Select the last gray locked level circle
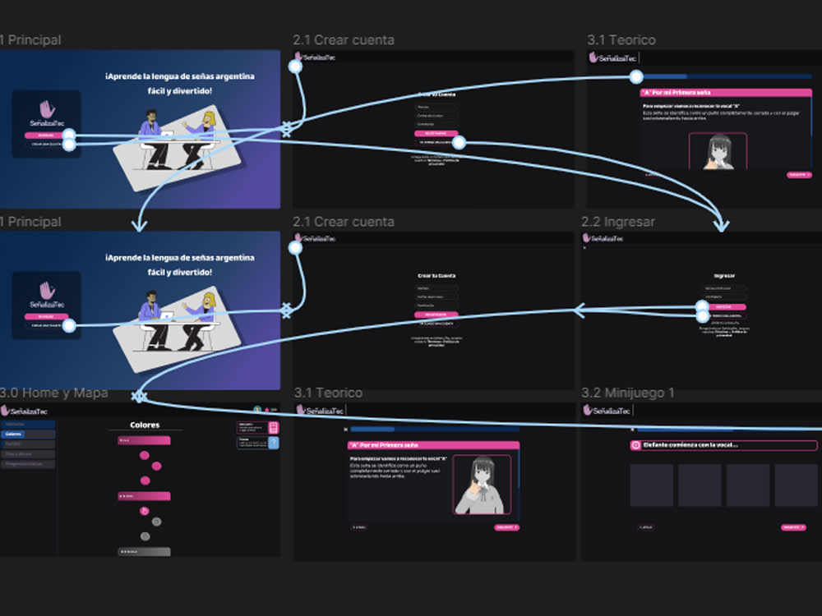This screenshot has height=616, width=822. tap(145, 536)
